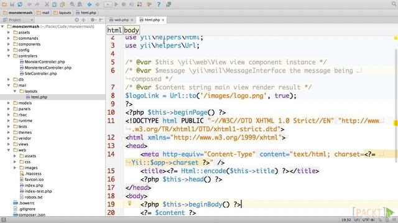
Task: Click the Redo arrow in the toolbar
Action: click(37, 4)
